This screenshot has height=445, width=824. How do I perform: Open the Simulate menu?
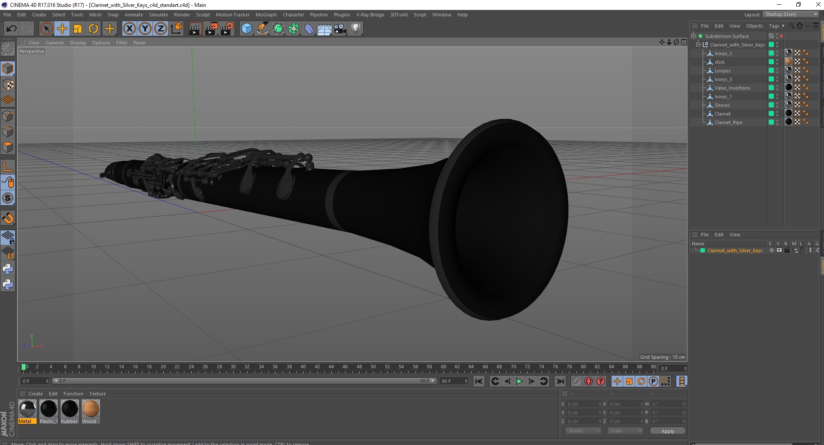click(x=158, y=15)
